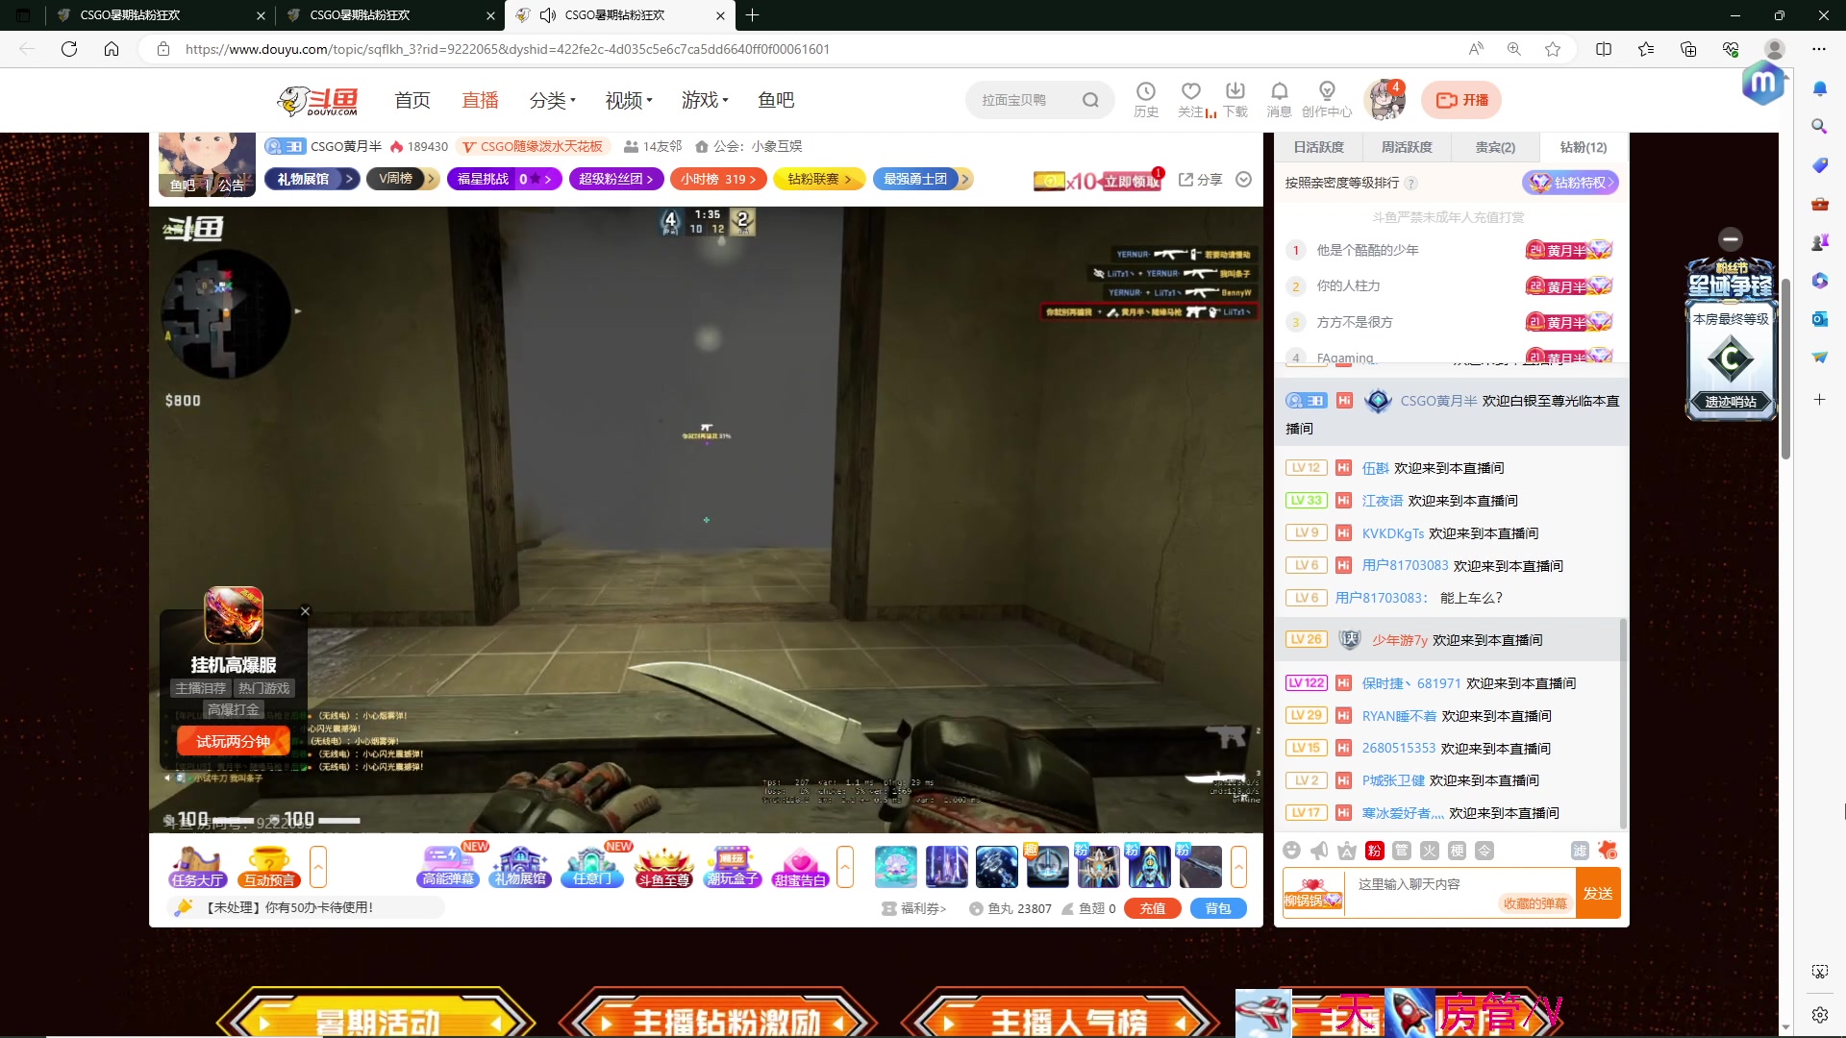Expand the 礼物展馆 banner arrow
The image size is (1846, 1038).
[349, 179]
